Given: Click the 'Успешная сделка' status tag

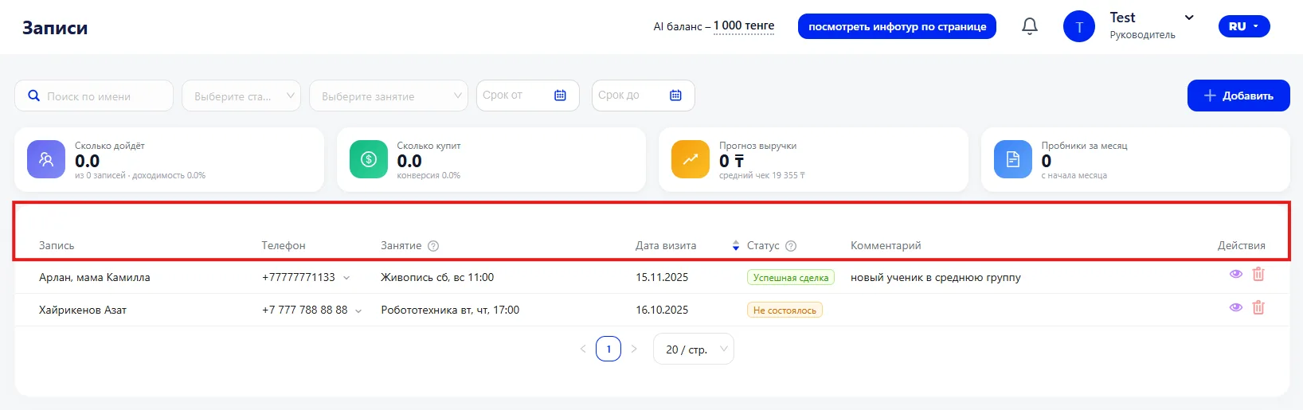Looking at the screenshot, I should click(x=791, y=277).
